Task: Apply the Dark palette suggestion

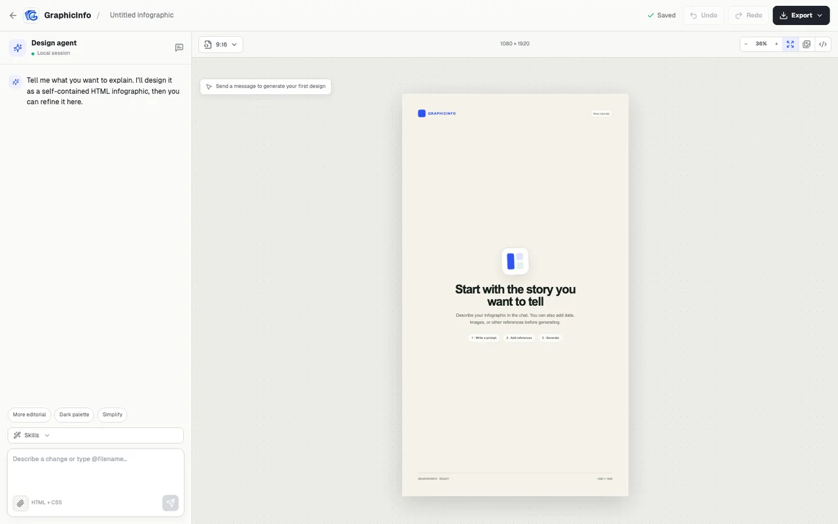Action: [74, 415]
